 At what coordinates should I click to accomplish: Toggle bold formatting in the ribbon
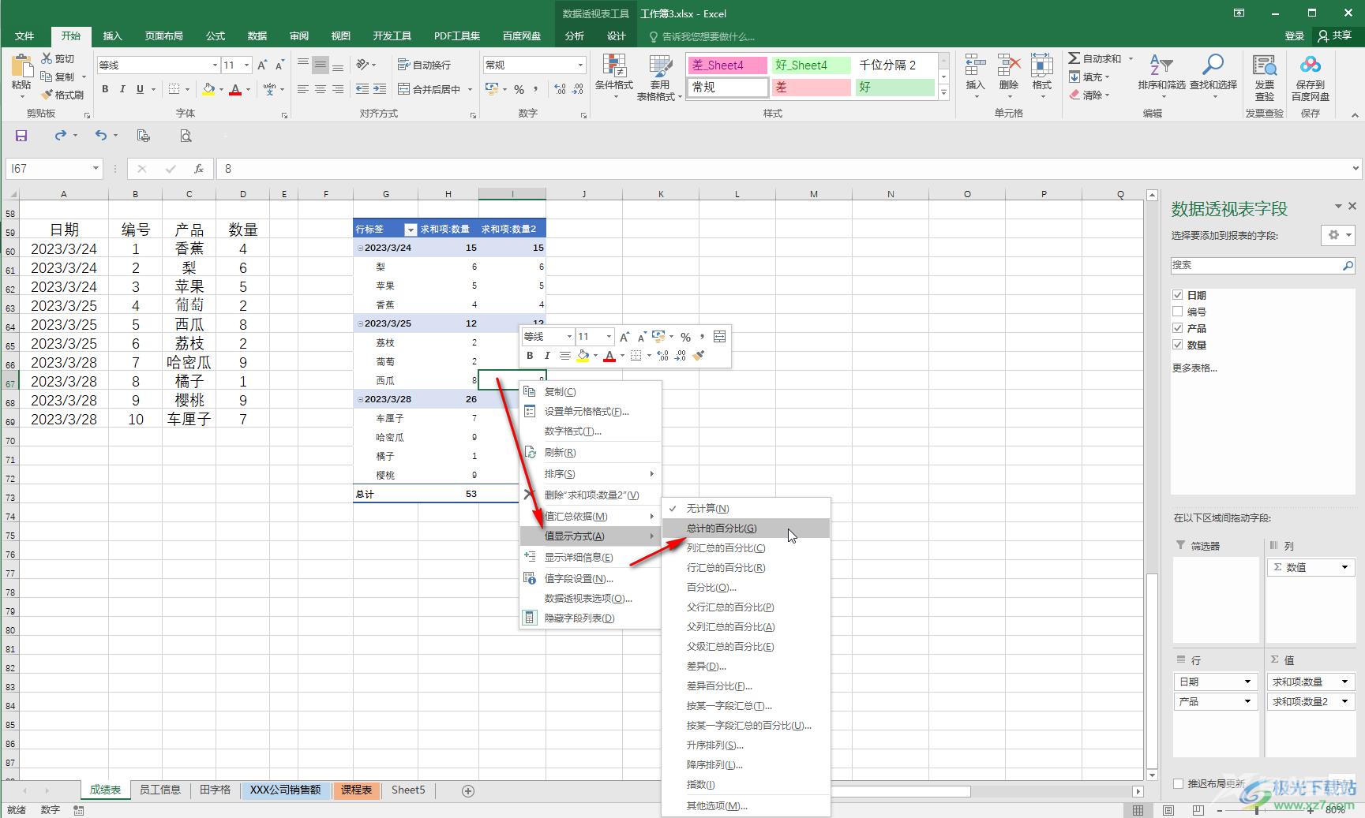[105, 89]
